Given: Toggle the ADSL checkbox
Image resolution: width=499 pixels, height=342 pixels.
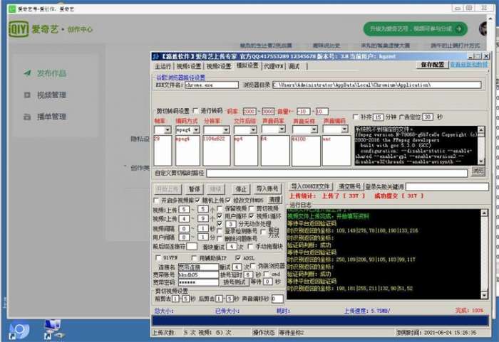Looking at the screenshot, I should coord(237,257).
